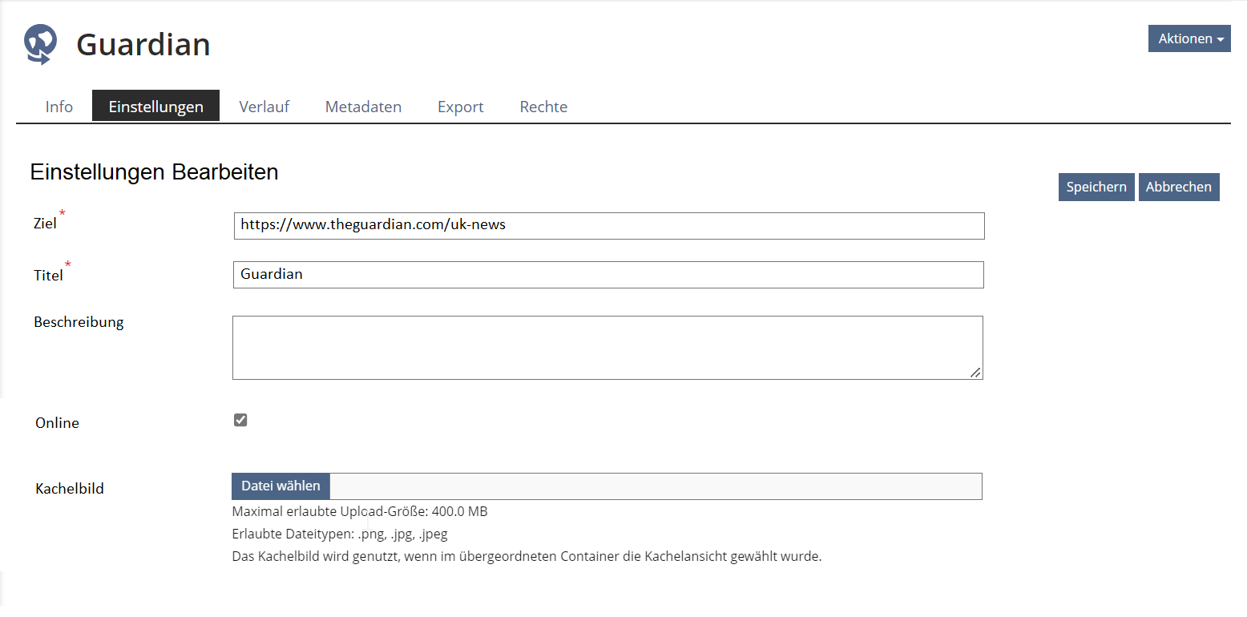1247x617 pixels.
Task: Click the Kachelbild label
Action: pos(70,488)
